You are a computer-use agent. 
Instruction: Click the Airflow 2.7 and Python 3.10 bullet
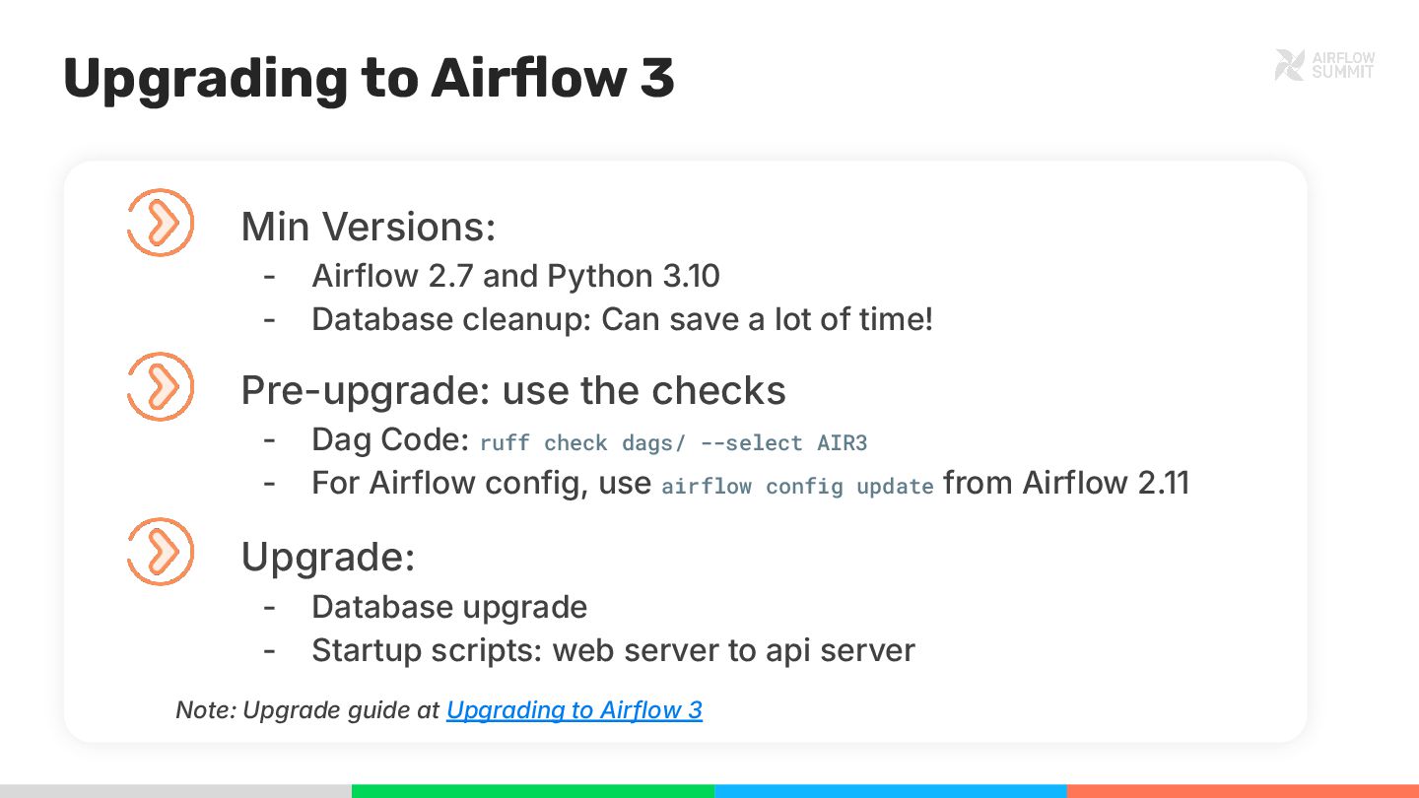click(515, 276)
